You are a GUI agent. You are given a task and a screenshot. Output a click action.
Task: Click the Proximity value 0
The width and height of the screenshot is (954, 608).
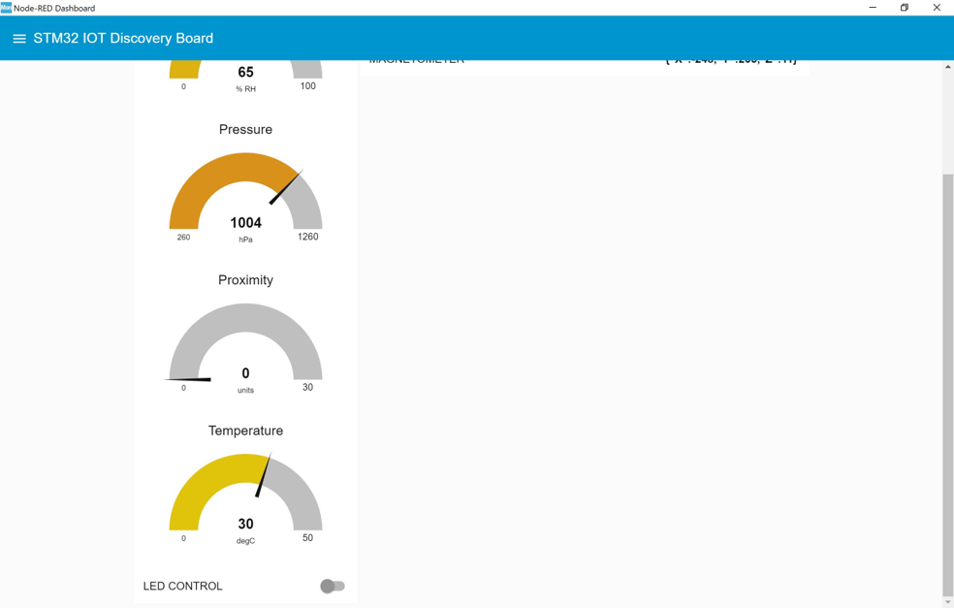point(246,373)
